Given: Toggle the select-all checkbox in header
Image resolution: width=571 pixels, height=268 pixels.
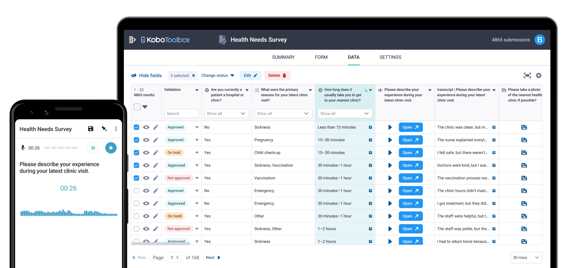Looking at the screenshot, I should pyautogui.click(x=137, y=107).
